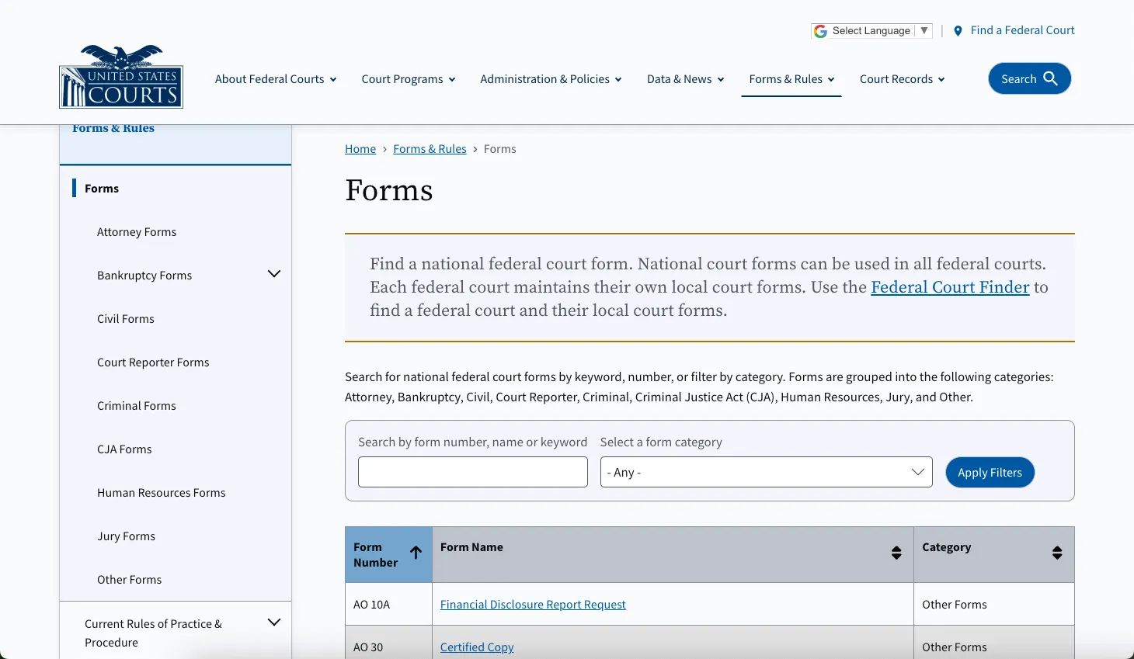This screenshot has height=659, width=1134.
Task: Open the form category Any dropdown
Action: point(765,471)
